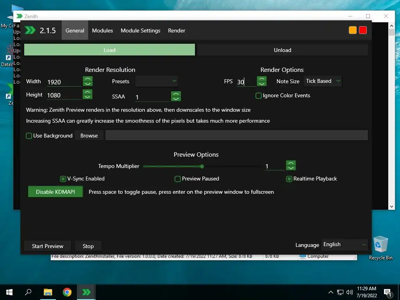Open the Windows Start menu
The height and width of the screenshot is (300, 400).
[9, 292]
